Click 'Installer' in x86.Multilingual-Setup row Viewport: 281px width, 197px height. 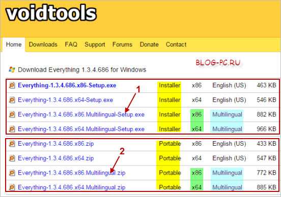click(170, 114)
